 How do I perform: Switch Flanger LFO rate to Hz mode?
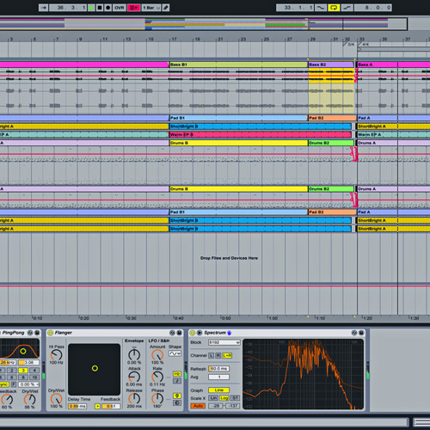[x=177, y=374]
